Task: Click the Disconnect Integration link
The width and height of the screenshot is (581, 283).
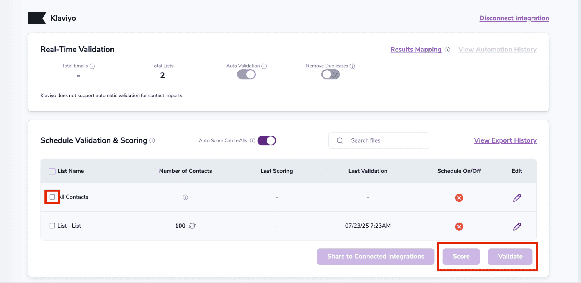Action: point(514,18)
